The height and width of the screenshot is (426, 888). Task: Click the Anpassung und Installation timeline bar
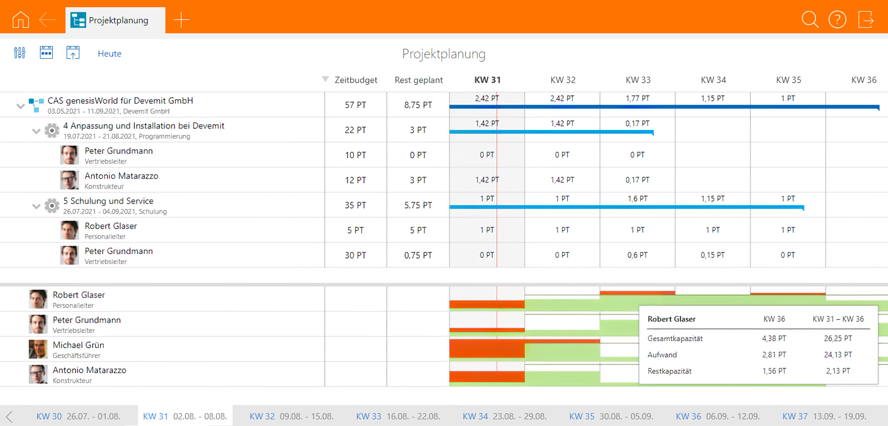pyautogui.click(x=551, y=132)
